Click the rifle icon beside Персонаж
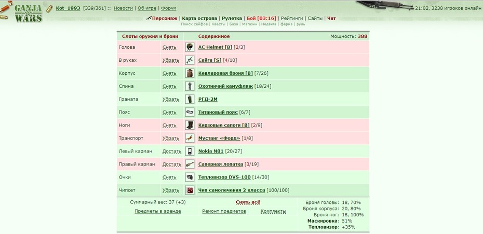 149,18
